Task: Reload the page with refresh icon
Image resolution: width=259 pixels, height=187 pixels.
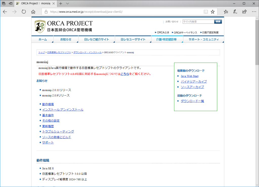Action: click(x=24, y=12)
